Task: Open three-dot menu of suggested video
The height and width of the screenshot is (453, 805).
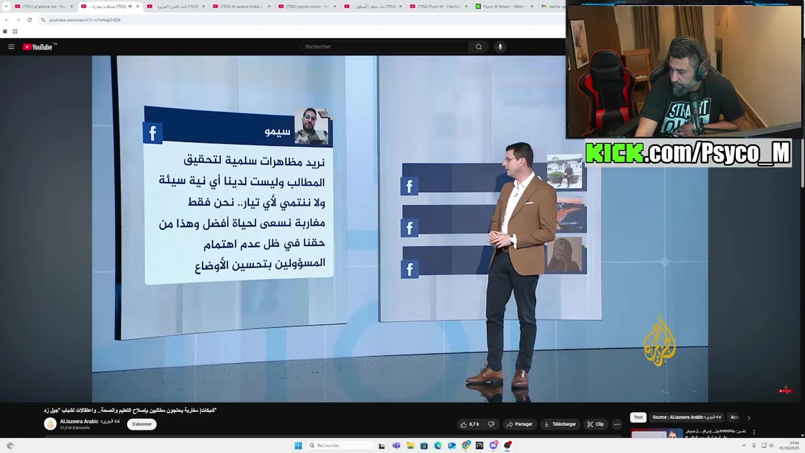Action: click(x=753, y=432)
